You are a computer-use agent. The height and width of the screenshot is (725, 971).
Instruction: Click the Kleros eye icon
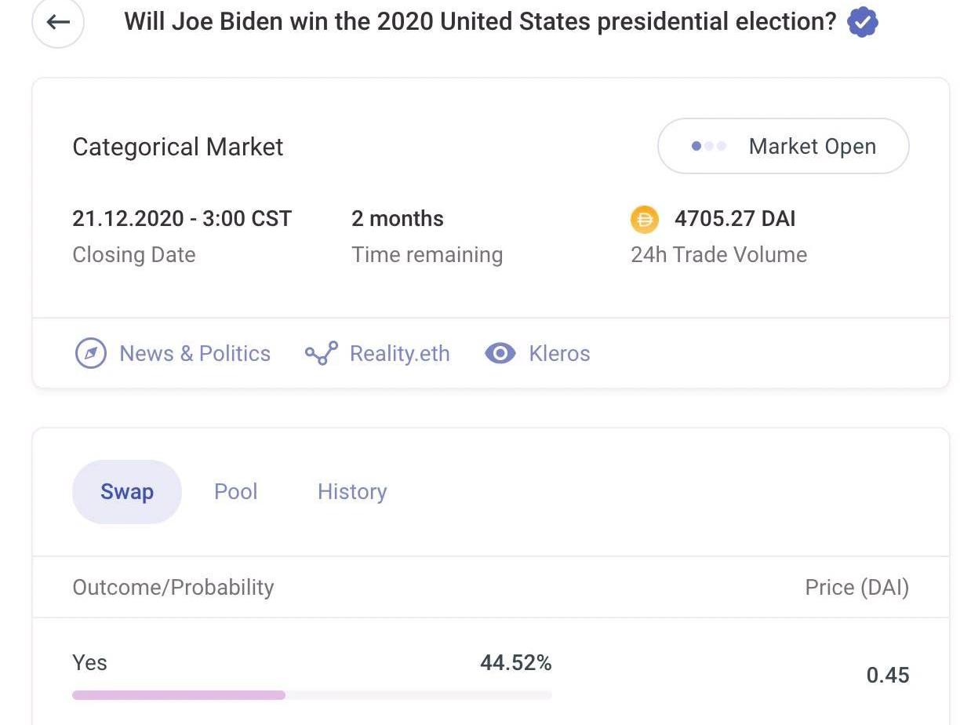pos(500,354)
